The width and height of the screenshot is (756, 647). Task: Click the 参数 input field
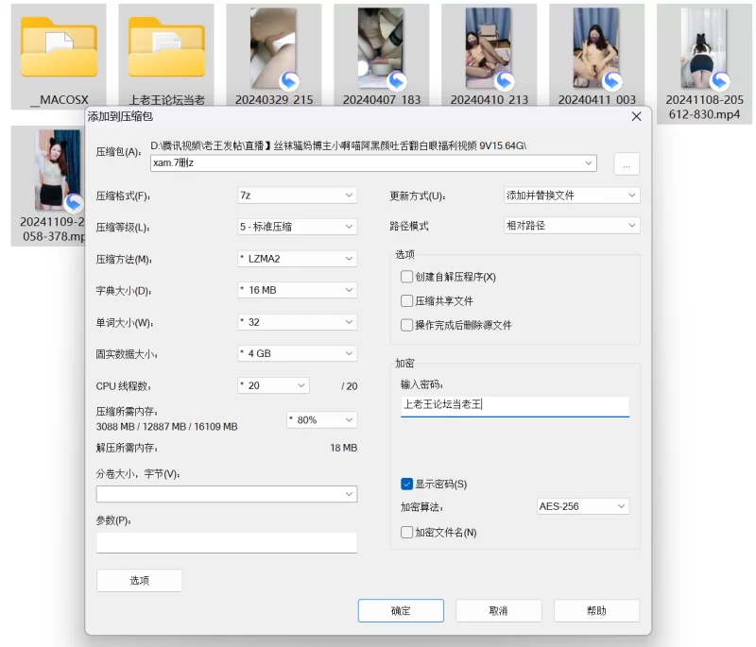227,542
